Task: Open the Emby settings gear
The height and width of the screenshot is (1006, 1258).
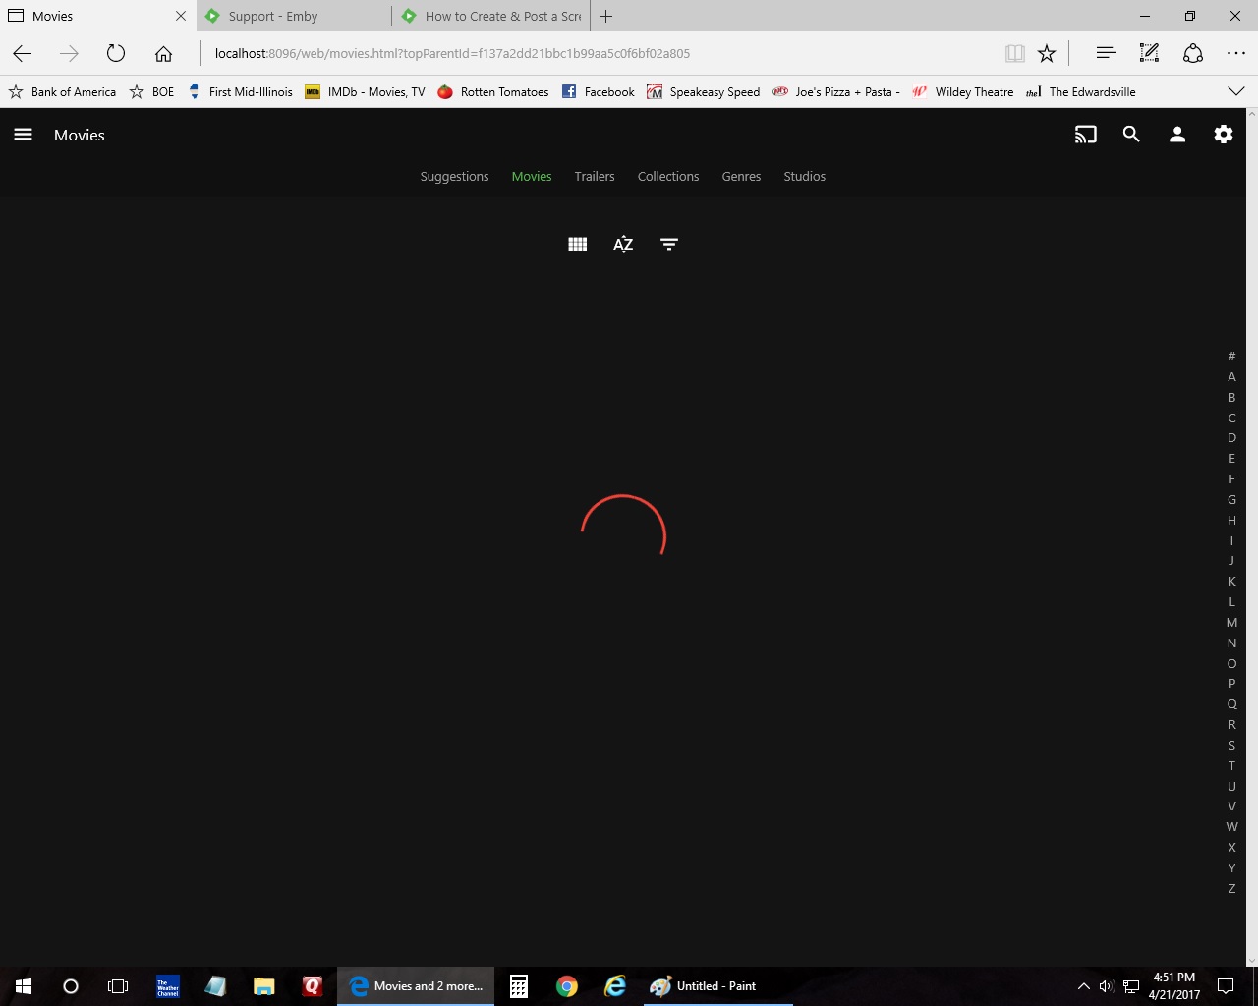Action: tap(1224, 135)
